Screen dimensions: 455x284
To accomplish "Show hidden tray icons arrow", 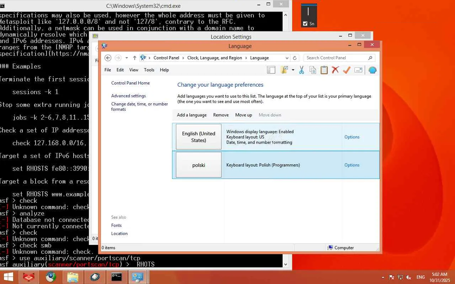I will tap(383, 277).
